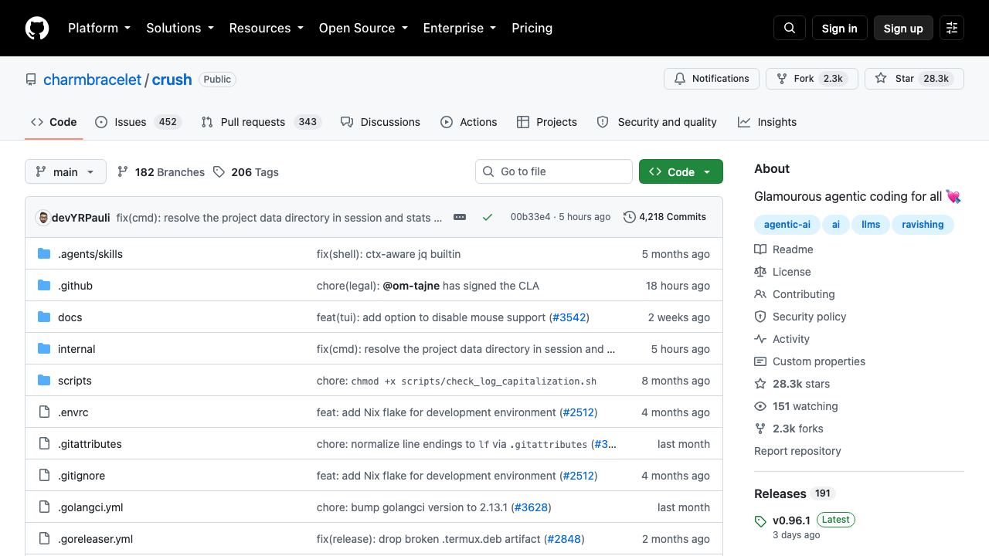Click the Go to file search field
This screenshot has width=989, height=556.
click(x=554, y=171)
